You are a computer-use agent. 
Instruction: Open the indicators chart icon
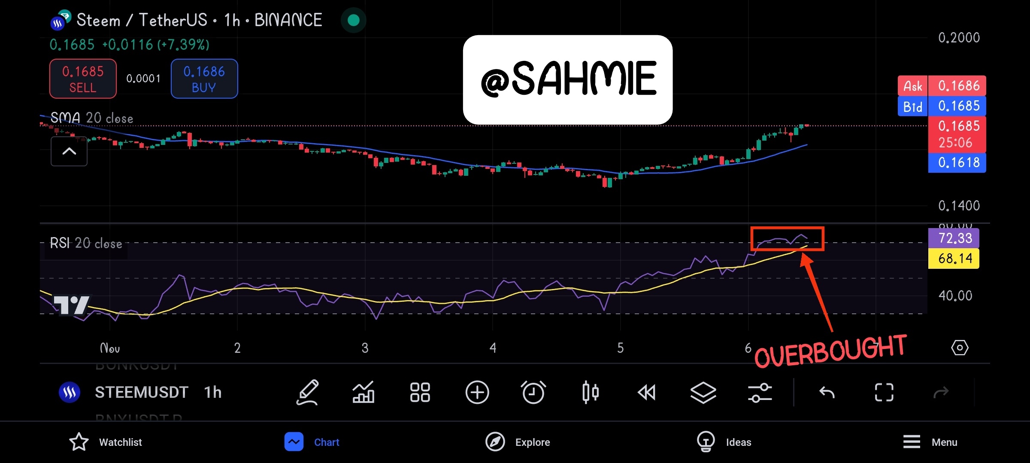tap(363, 392)
